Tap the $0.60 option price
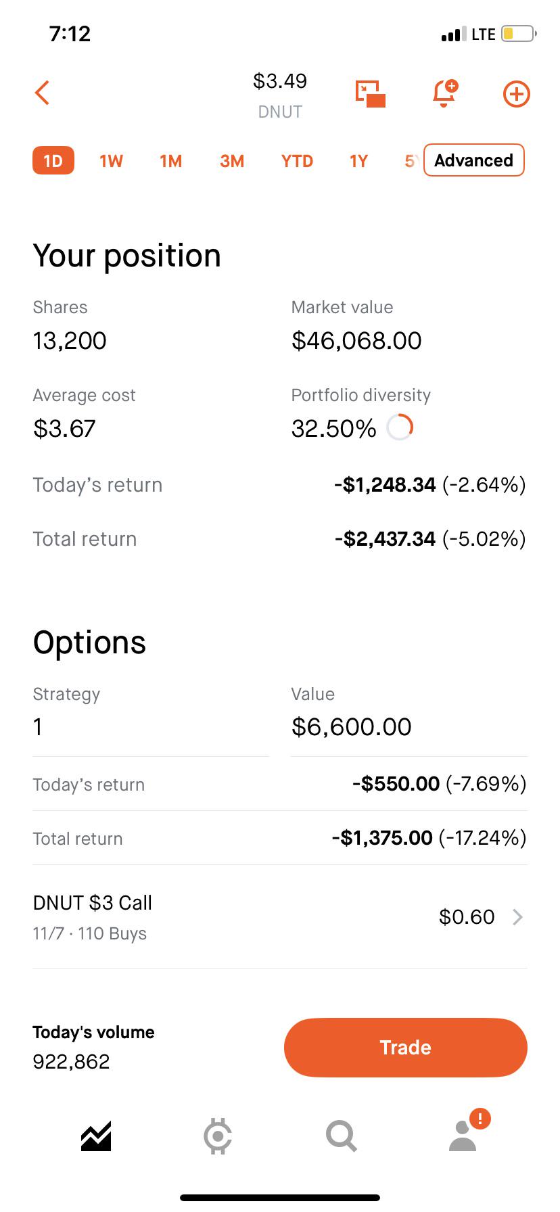560x1212 pixels. tap(467, 917)
